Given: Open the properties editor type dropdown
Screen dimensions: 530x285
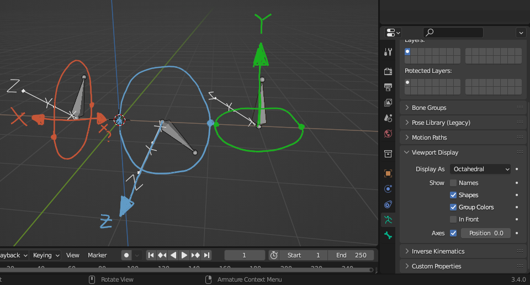Looking at the screenshot, I should [x=393, y=33].
